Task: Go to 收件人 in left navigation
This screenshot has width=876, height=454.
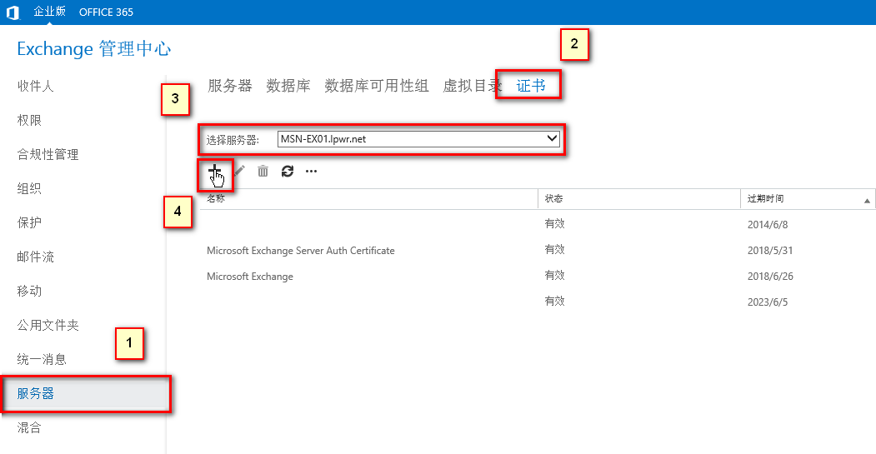Action: [35, 86]
